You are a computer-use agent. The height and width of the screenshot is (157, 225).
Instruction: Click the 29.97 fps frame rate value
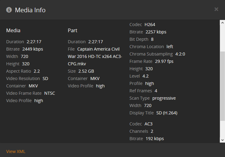pos(164,61)
